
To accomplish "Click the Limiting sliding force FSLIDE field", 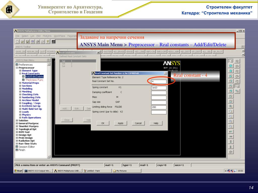I will tap(159, 107).
